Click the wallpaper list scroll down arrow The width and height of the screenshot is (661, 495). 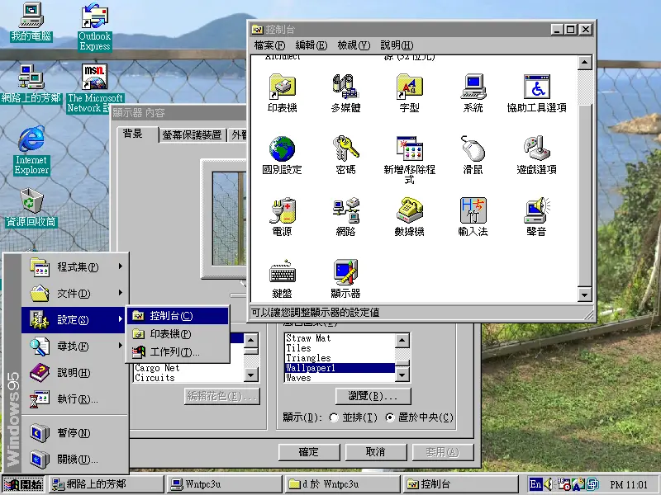click(x=402, y=375)
